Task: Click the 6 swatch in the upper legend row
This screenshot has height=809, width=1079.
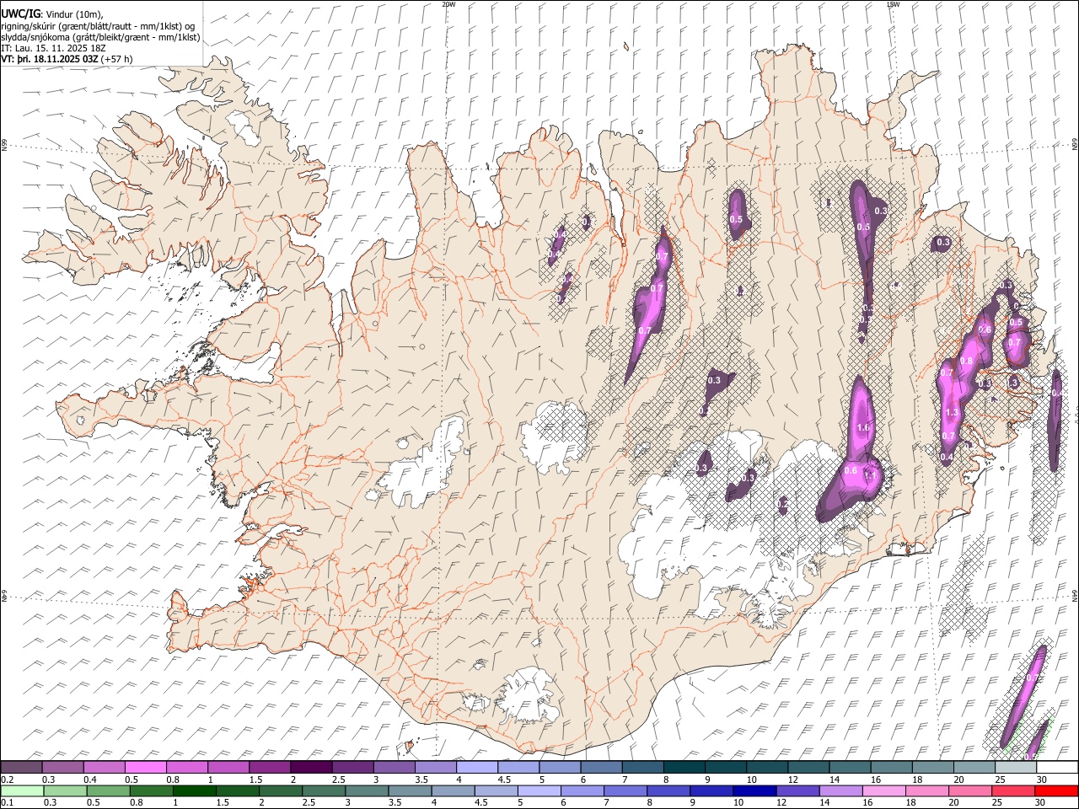Action: (x=601, y=767)
